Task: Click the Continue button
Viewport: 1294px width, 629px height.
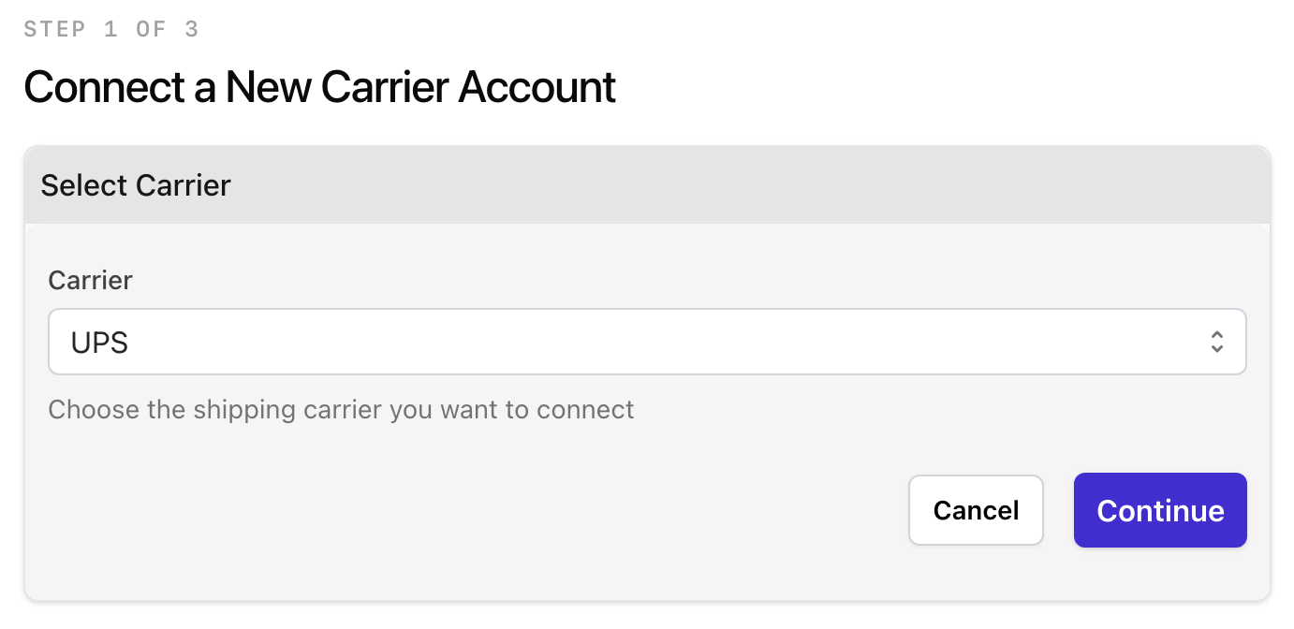Action: click(1160, 510)
